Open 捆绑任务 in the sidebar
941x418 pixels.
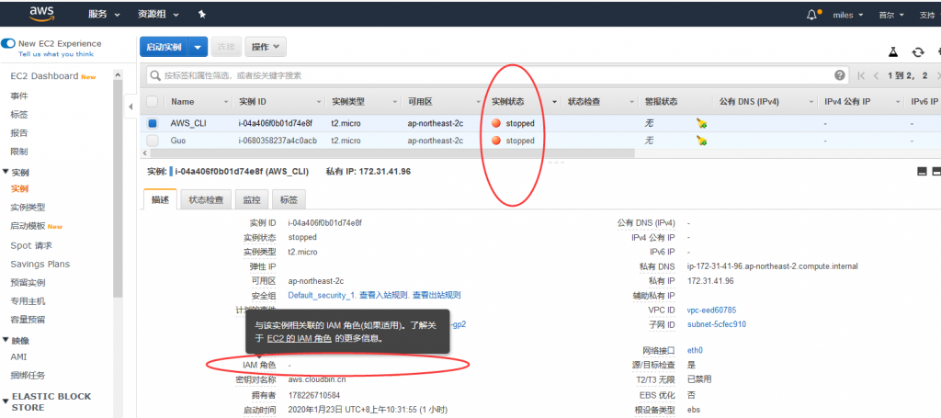click(x=28, y=376)
